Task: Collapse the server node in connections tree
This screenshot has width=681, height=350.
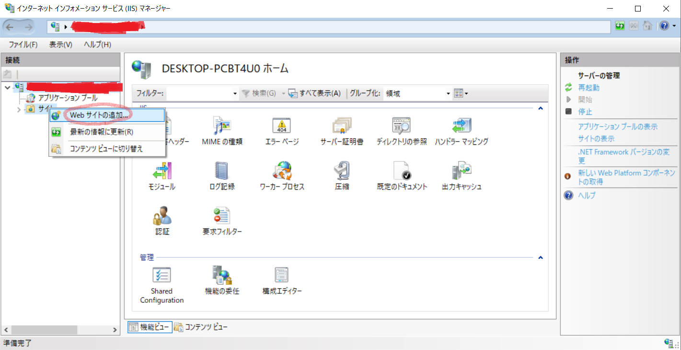Action: point(7,87)
